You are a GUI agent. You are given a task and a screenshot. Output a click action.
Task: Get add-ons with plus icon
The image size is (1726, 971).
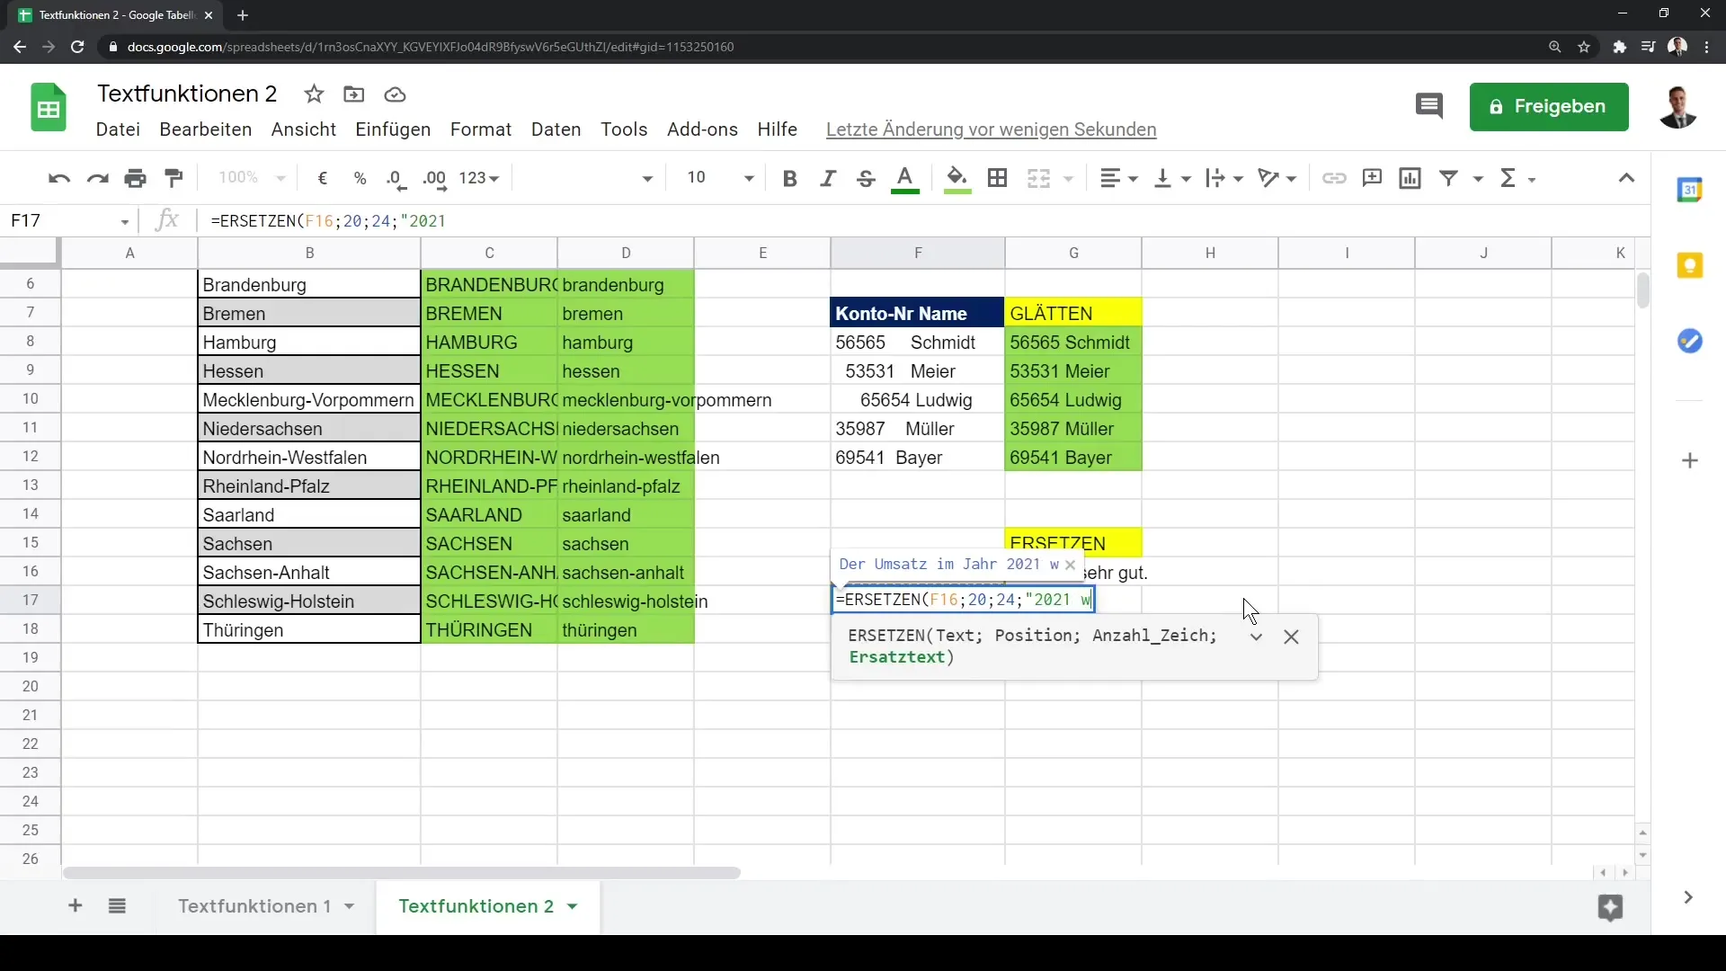[1690, 461]
